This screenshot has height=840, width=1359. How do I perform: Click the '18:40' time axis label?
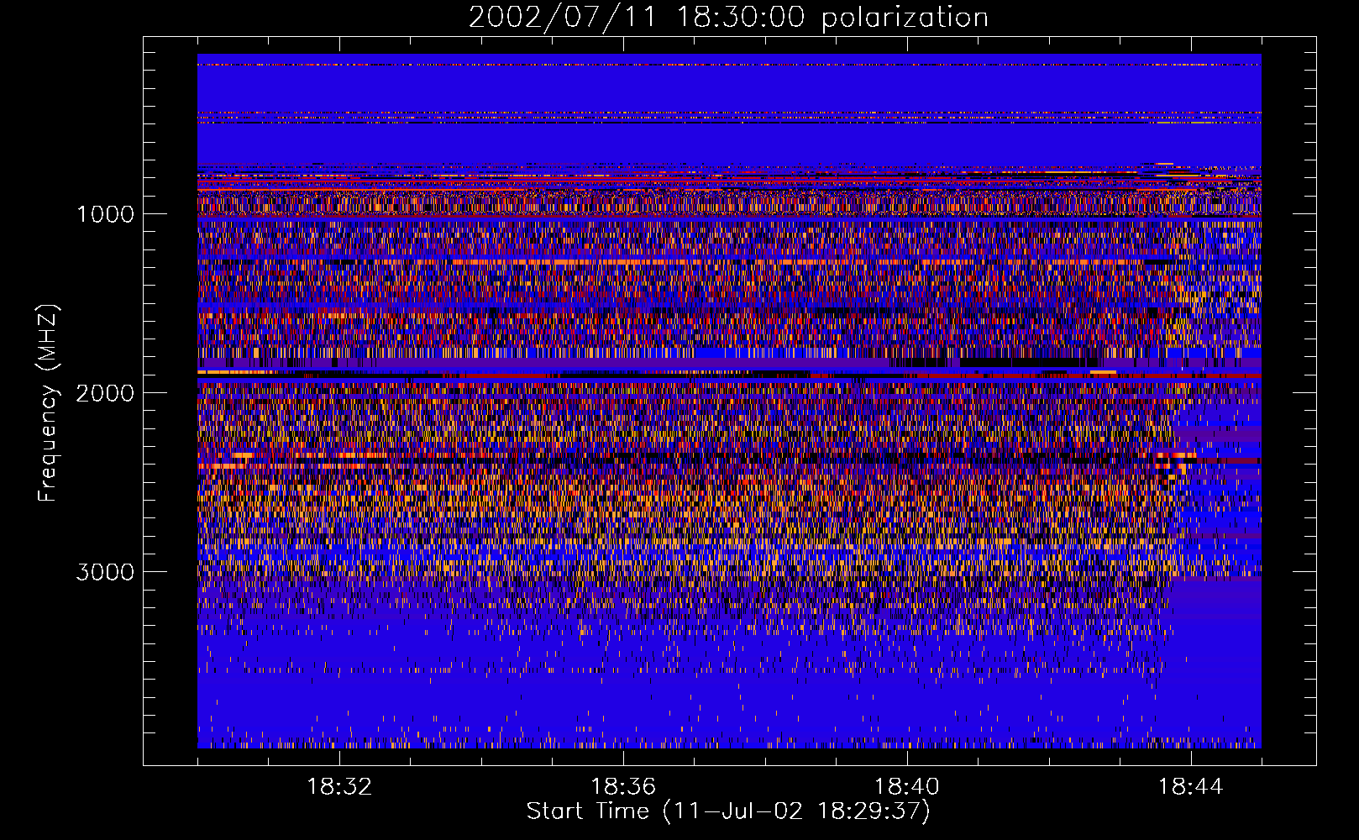click(907, 787)
